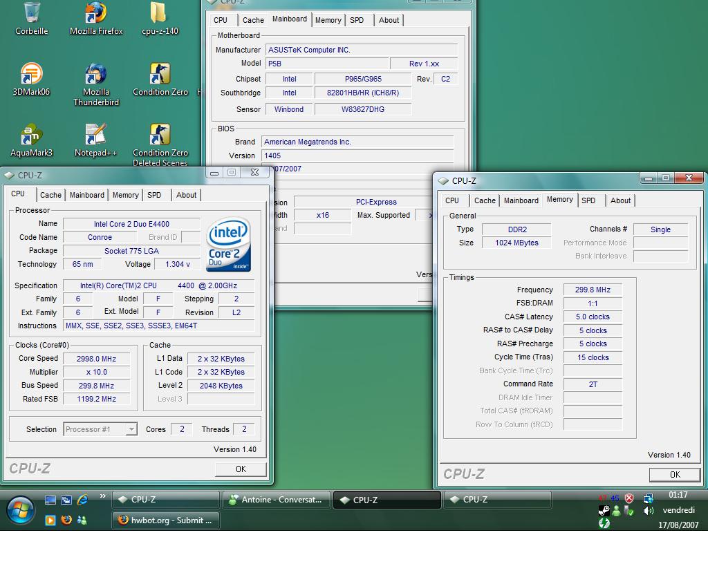The height and width of the screenshot is (564, 708).
Task: Select Condition Zero Deleted Scenes shortcut
Action: tap(160, 144)
